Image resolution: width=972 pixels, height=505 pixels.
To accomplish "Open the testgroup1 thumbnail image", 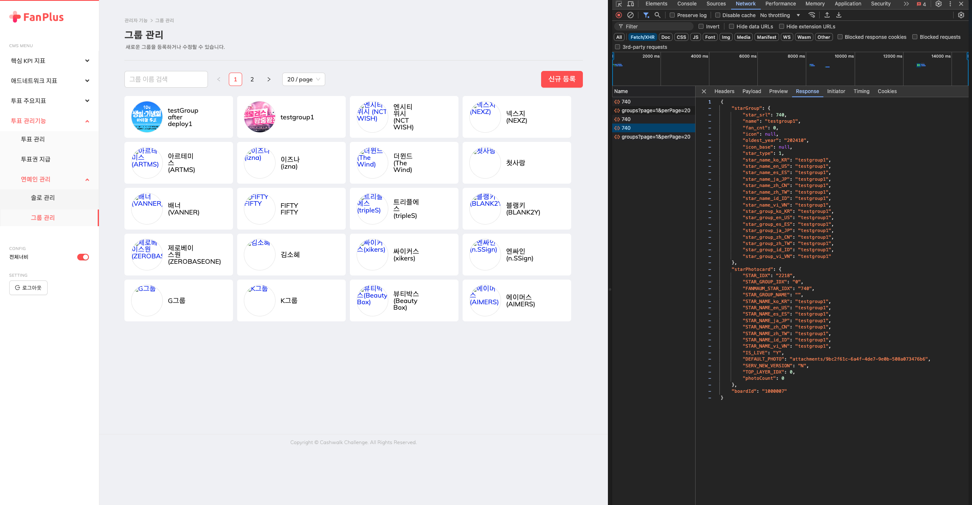I will [260, 117].
